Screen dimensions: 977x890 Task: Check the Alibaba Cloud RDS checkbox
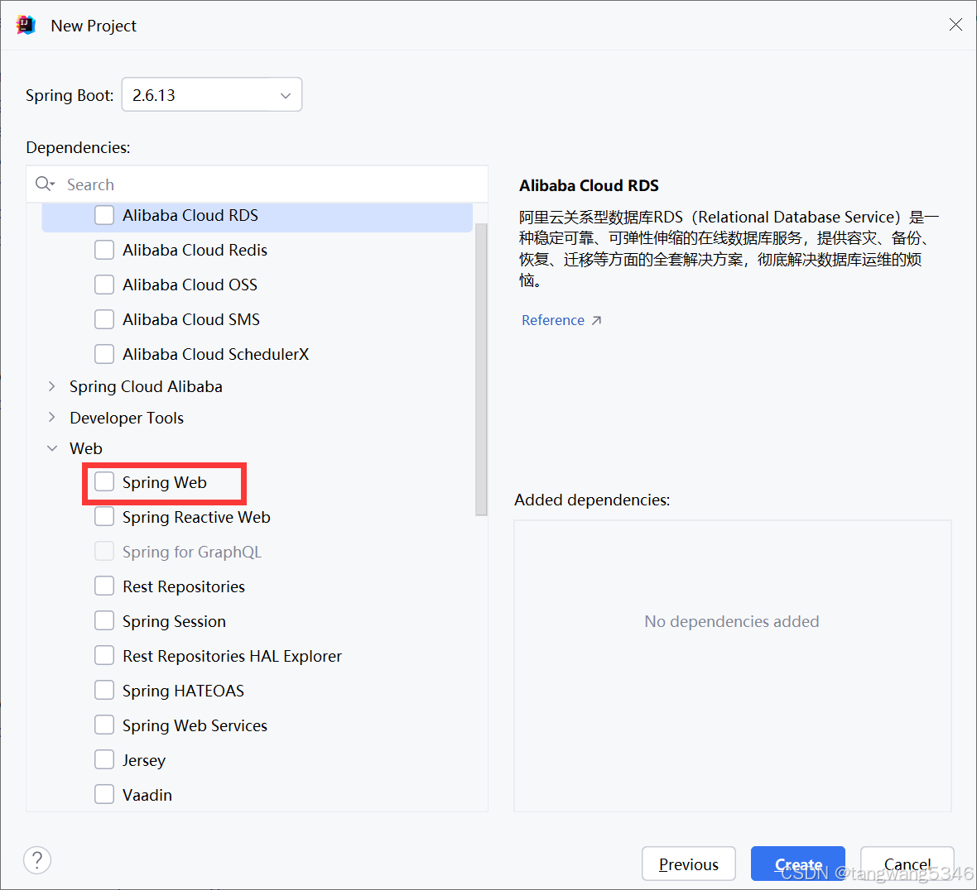(x=104, y=215)
